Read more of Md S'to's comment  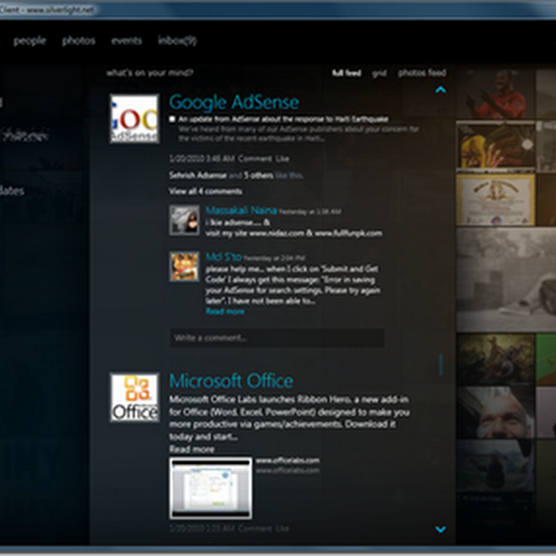point(224,311)
